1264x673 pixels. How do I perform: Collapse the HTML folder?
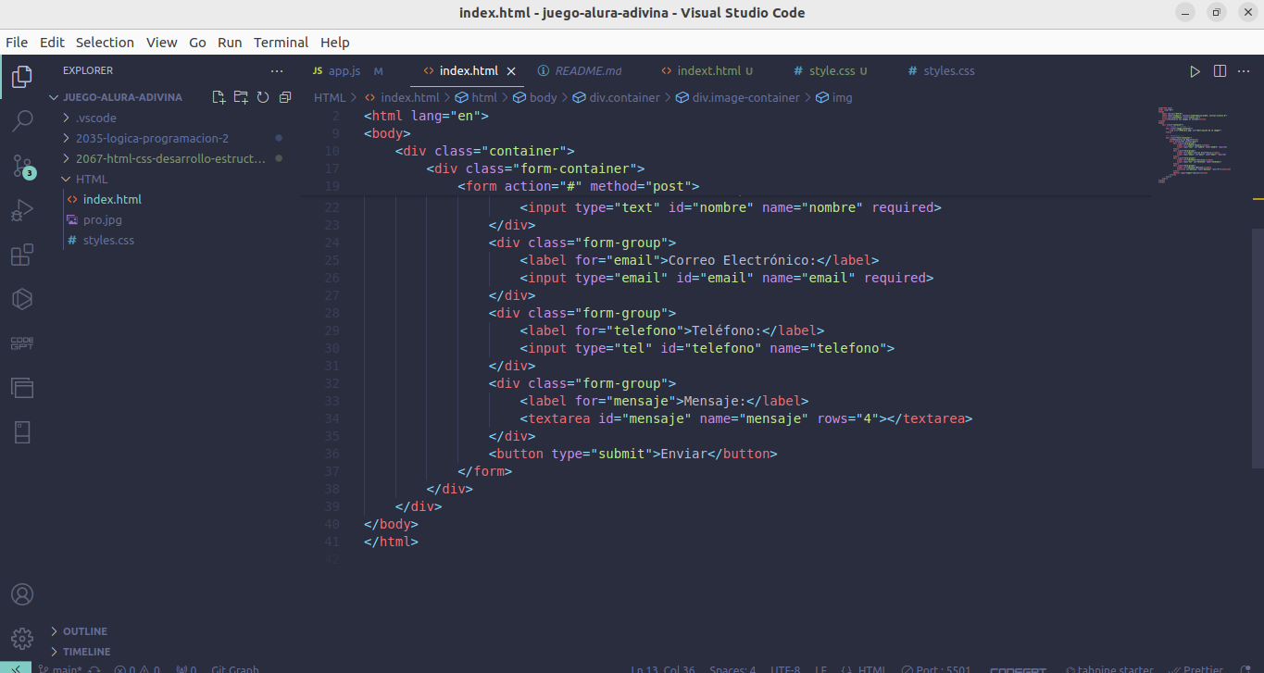coord(91,179)
